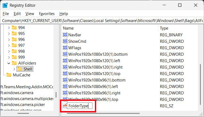The image size is (204, 117).
Task: Open the File menu
Action: [x=6, y=14]
